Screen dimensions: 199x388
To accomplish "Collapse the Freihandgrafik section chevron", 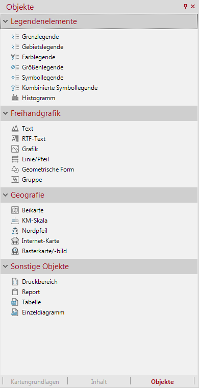I will [5, 113].
